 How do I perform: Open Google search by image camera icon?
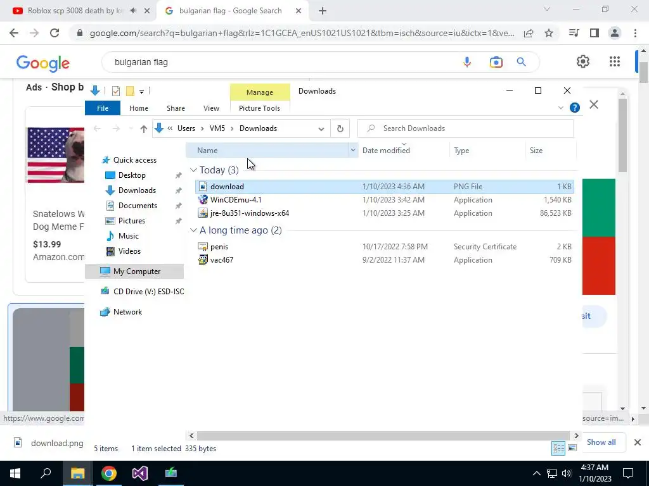496,62
